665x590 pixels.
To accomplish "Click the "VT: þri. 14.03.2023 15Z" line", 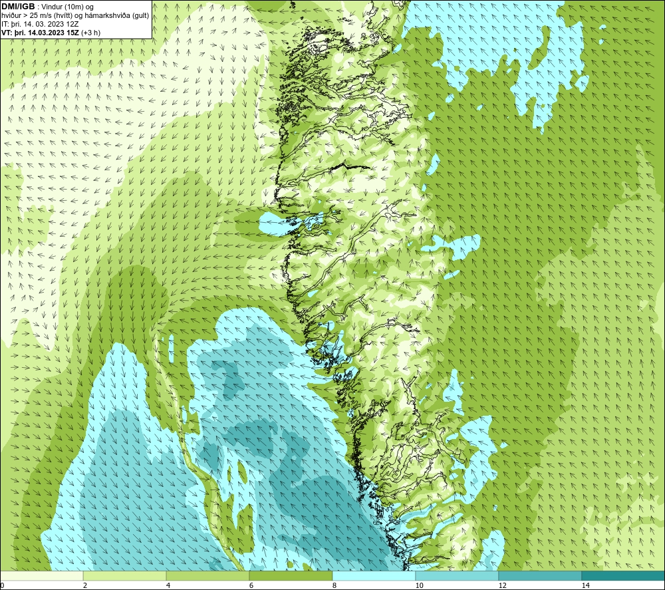I will 51,33.
